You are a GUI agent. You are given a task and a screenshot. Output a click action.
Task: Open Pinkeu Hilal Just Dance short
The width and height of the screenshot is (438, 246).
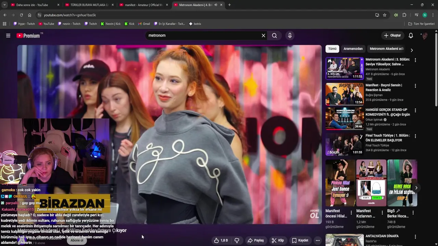pyautogui.click(x=340, y=183)
